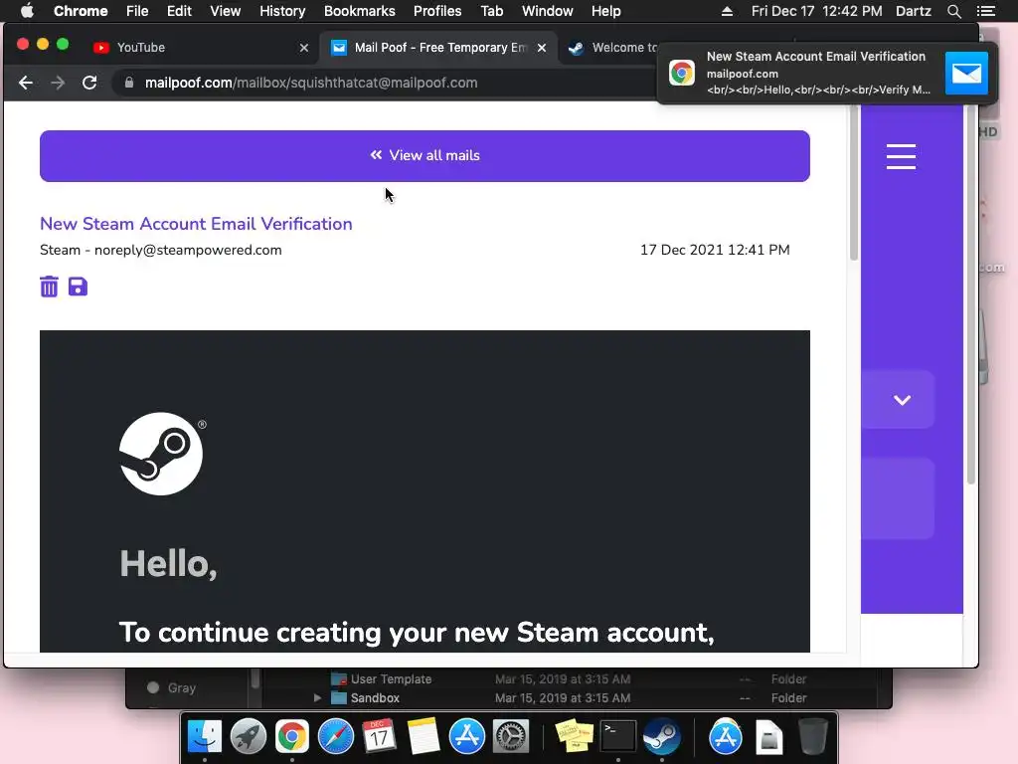
Task: Open the App Store icon beside Notes in Dock
Action: coord(467,737)
